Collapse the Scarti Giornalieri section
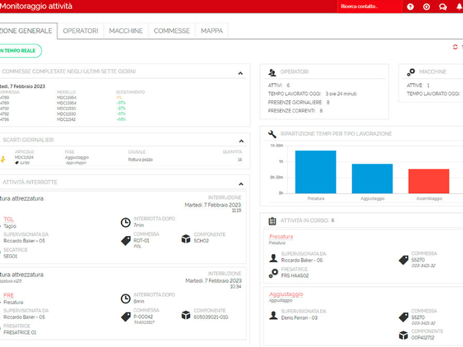This screenshot has height=347, width=463. click(x=240, y=141)
